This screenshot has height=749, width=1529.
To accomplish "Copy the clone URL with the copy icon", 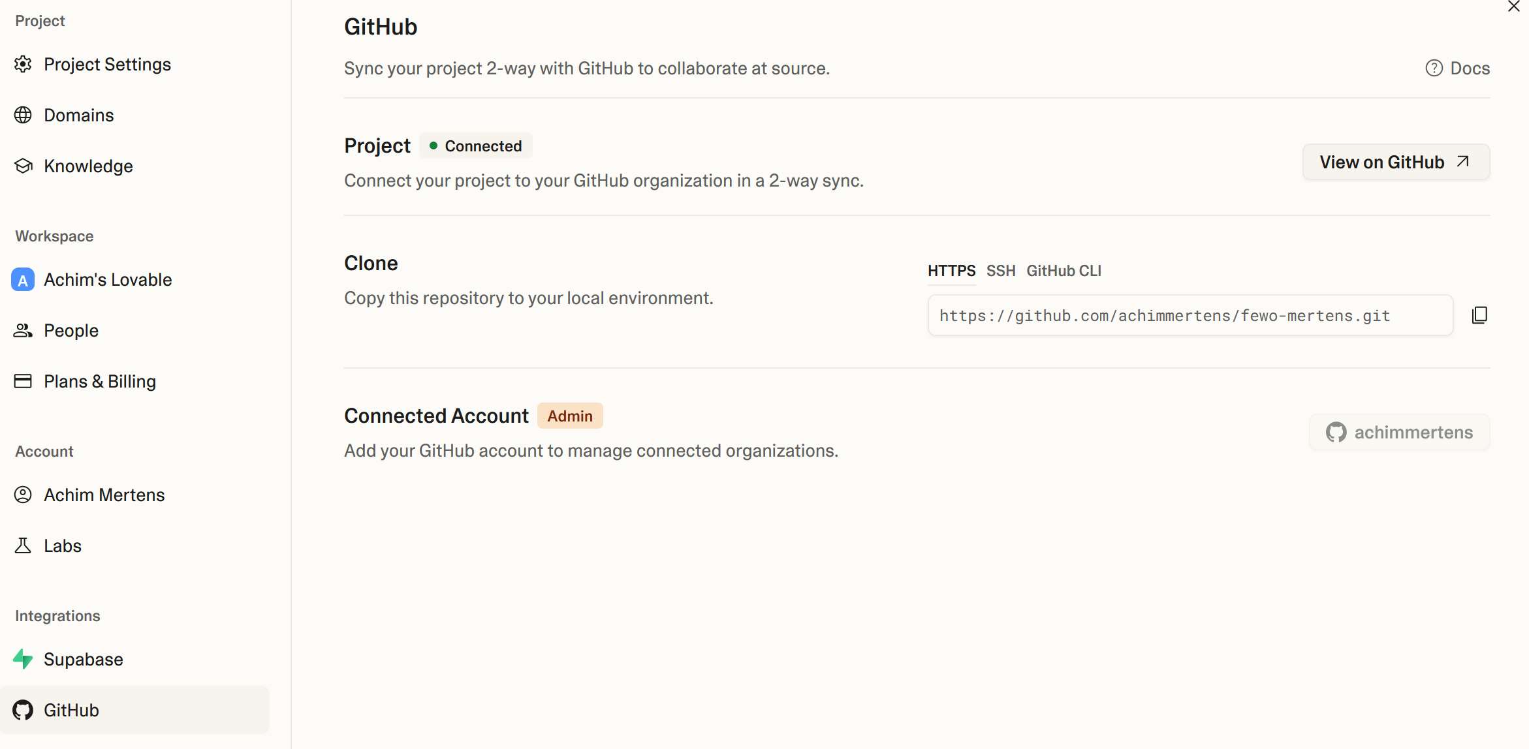I will [1479, 315].
